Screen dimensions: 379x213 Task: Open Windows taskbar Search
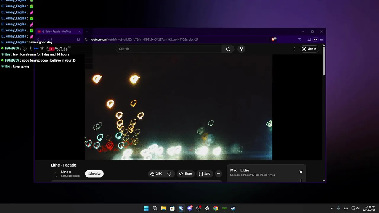155,208
